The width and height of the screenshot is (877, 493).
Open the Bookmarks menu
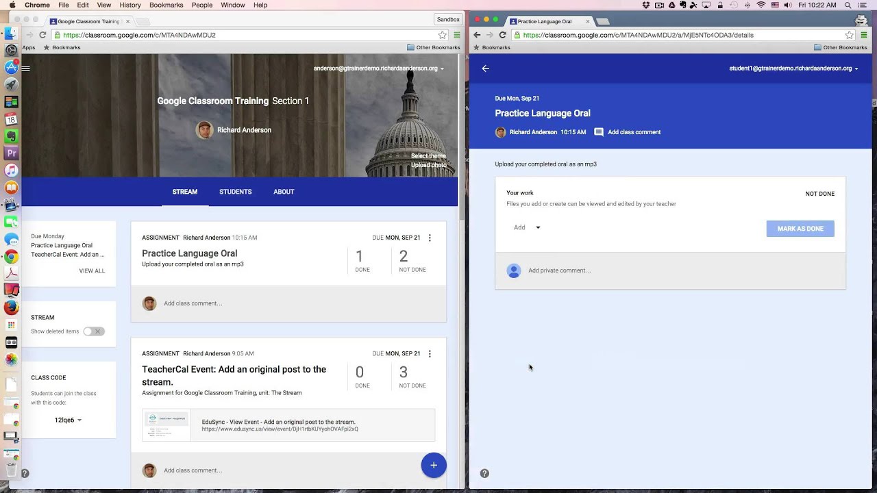coord(166,5)
